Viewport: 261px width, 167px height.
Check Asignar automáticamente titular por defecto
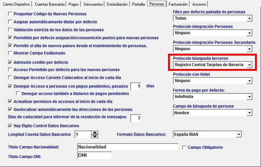(10, 22)
